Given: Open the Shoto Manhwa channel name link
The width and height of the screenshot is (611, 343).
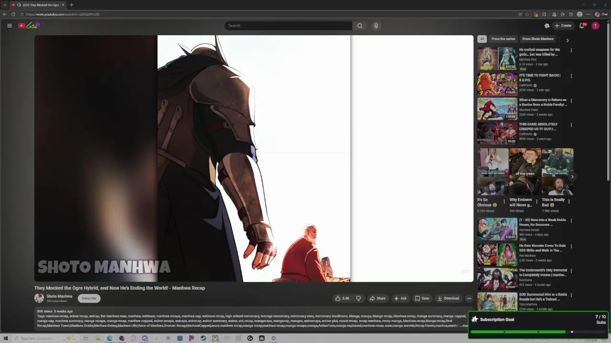Looking at the screenshot, I should coord(59,296).
